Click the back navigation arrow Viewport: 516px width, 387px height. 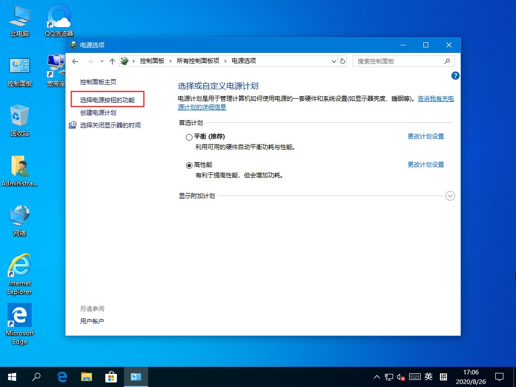[x=75, y=61]
